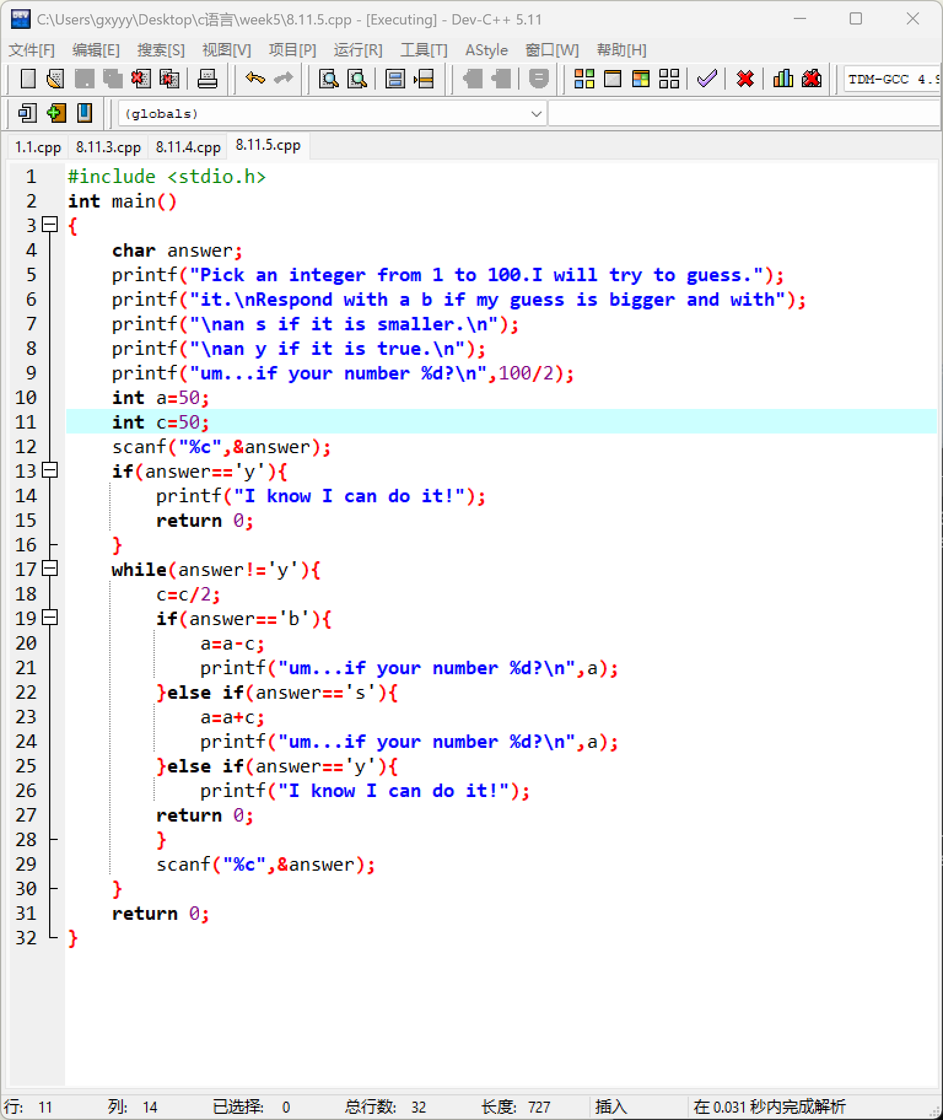The height and width of the screenshot is (1120, 943).
Task: Switch to the 8.11.3.cpp tab
Action: (109, 147)
